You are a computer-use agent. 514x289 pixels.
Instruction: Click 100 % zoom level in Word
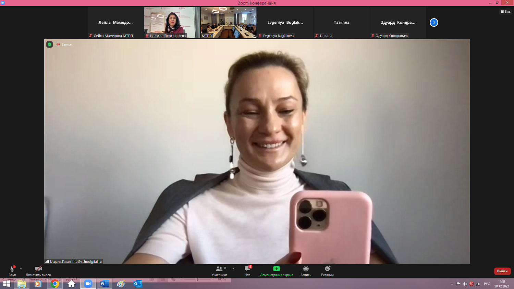[222, 279]
